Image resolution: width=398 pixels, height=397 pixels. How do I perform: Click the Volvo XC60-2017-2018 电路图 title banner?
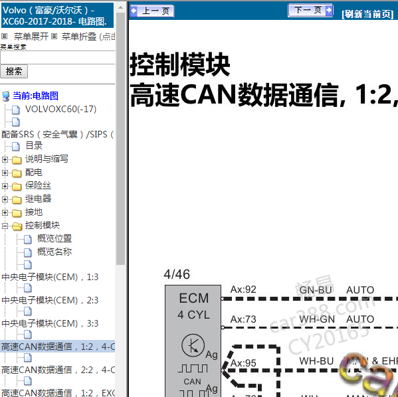coord(58,15)
